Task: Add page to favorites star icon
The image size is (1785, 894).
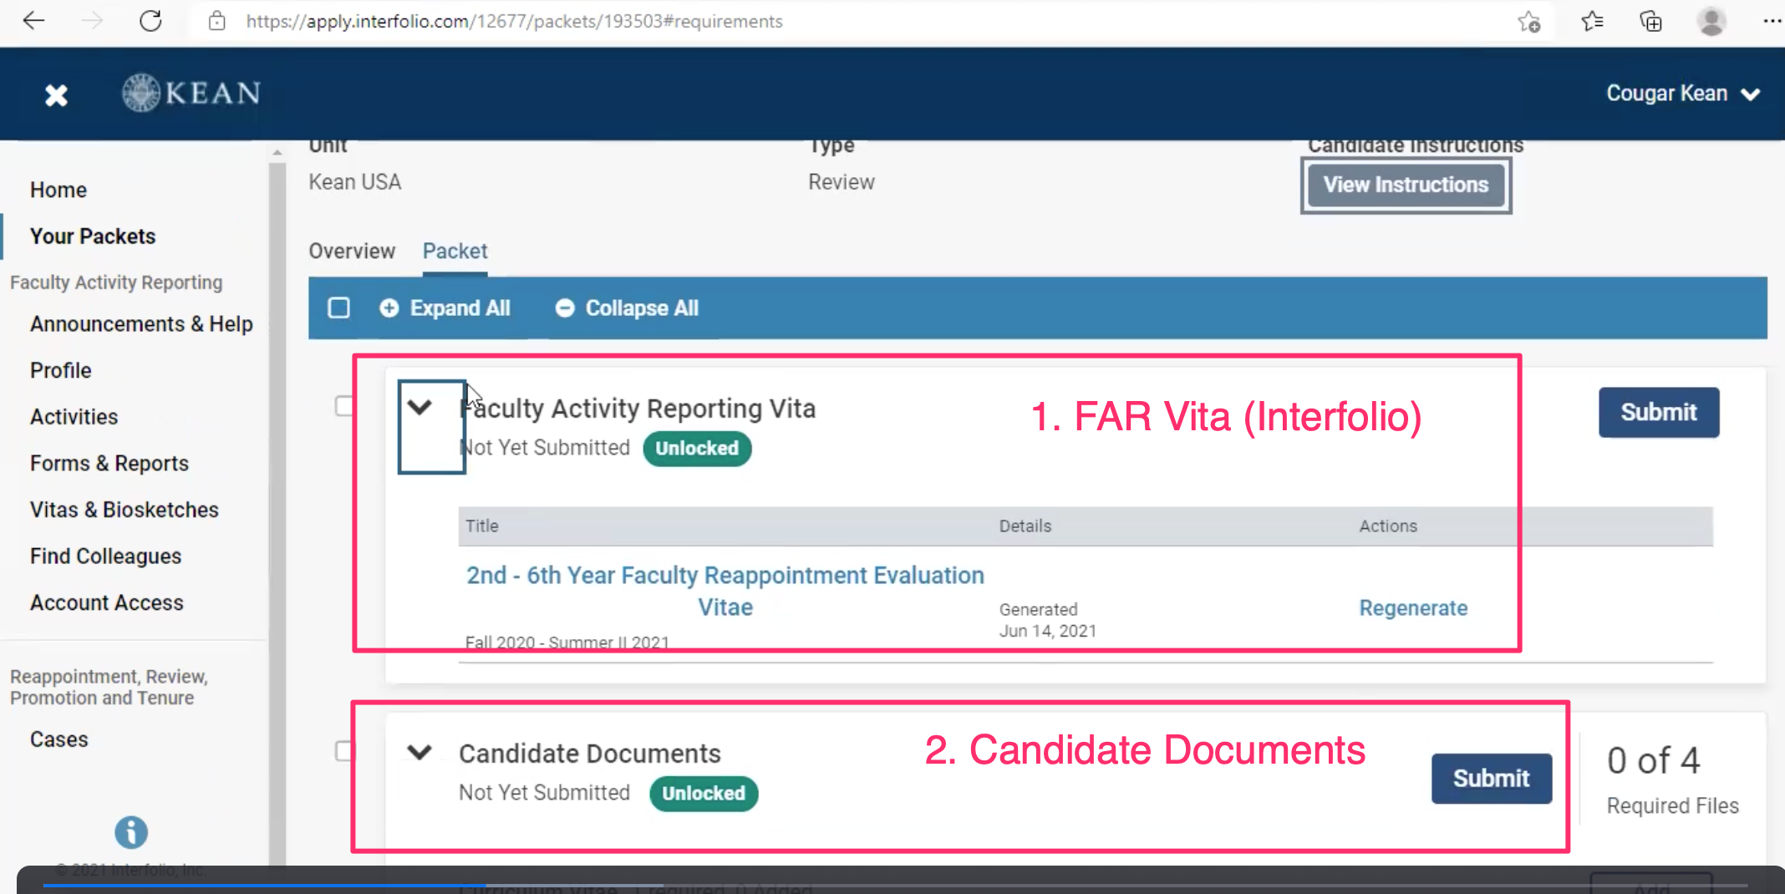Action: point(1528,22)
